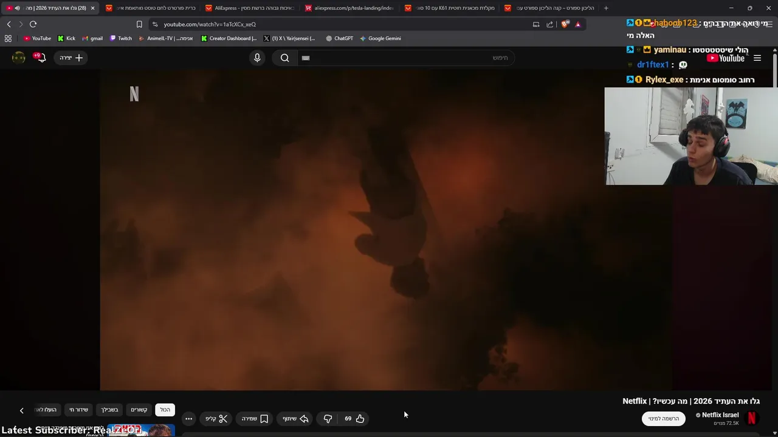Image resolution: width=778 pixels, height=437 pixels.
Task: Open Brave Shields lion icon
Action: 565,24
